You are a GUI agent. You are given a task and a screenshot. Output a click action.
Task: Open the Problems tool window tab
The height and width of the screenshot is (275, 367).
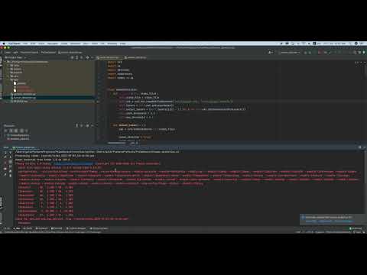click(x=42, y=228)
